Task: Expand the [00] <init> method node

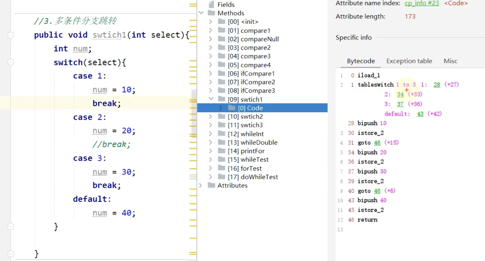Action: click(x=211, y=22)
